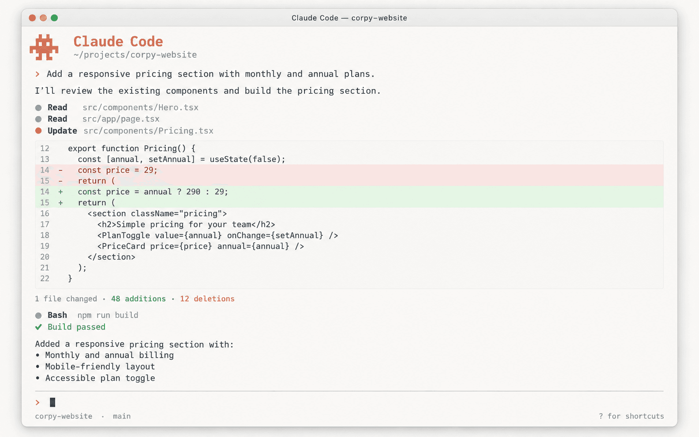Screen dimensions: 699x437
Task: Click line number 22 in the diff
Action: pyautogui.click(x=45, y=278)
